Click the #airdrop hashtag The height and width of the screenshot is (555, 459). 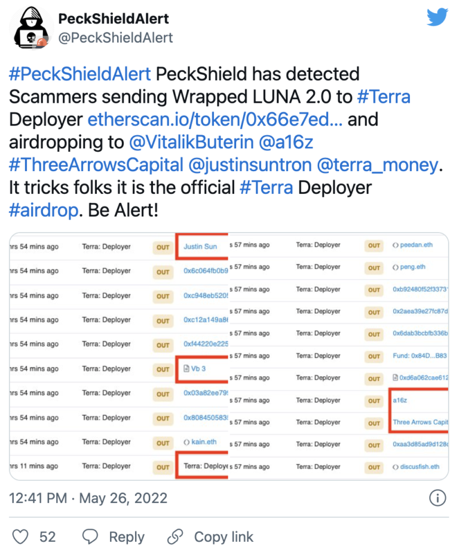(x=44, y=210)
